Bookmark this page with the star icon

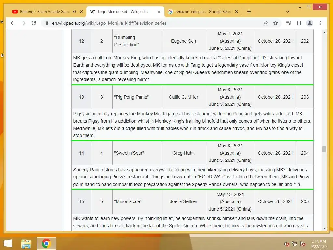(276, 23)
